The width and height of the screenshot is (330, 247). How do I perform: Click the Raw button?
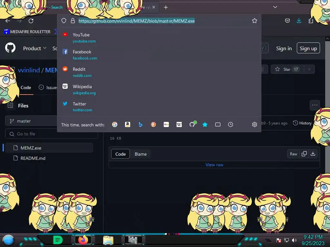coord(293,154)
